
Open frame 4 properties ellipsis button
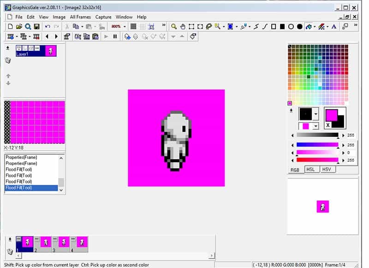tap(73, 239)
